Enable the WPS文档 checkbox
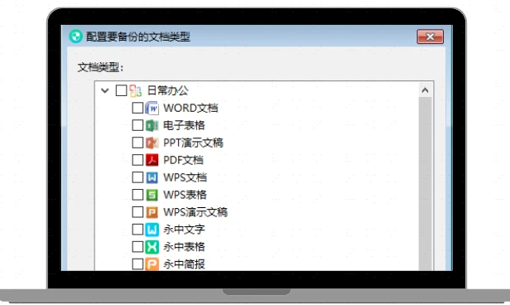510x305 pixels. pos(137,177)
